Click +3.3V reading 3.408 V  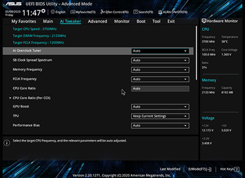[207, 143]
